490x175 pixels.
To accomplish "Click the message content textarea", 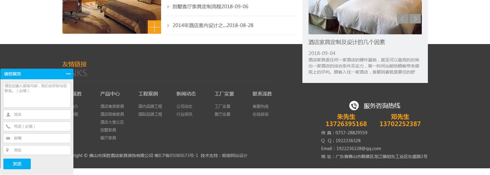I will 37,95.
